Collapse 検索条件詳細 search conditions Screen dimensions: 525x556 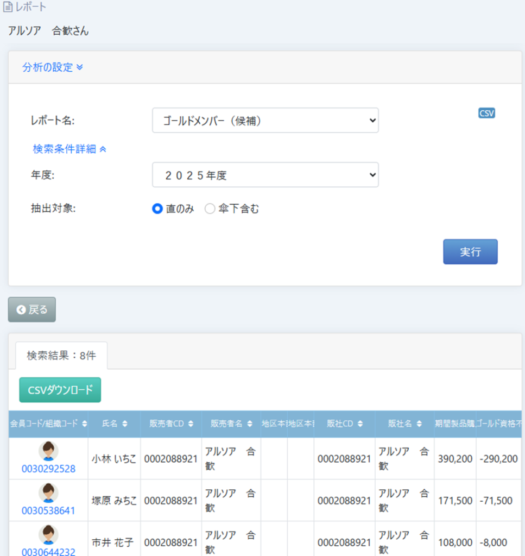click(69, 149)
